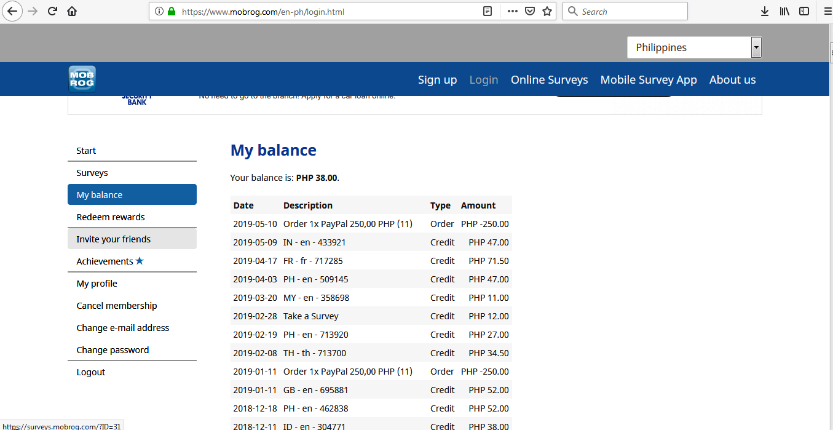Screen dimensions: 833x430
Task: Click the browser Back arrow button
Action: coord(12,11)
